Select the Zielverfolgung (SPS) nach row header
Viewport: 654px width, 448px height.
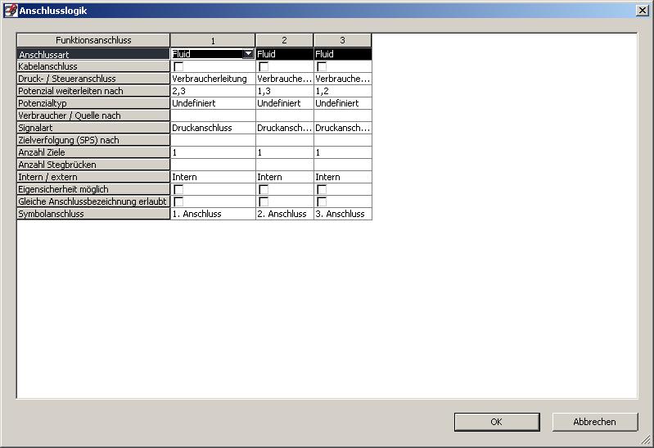(x=93, y=140)
